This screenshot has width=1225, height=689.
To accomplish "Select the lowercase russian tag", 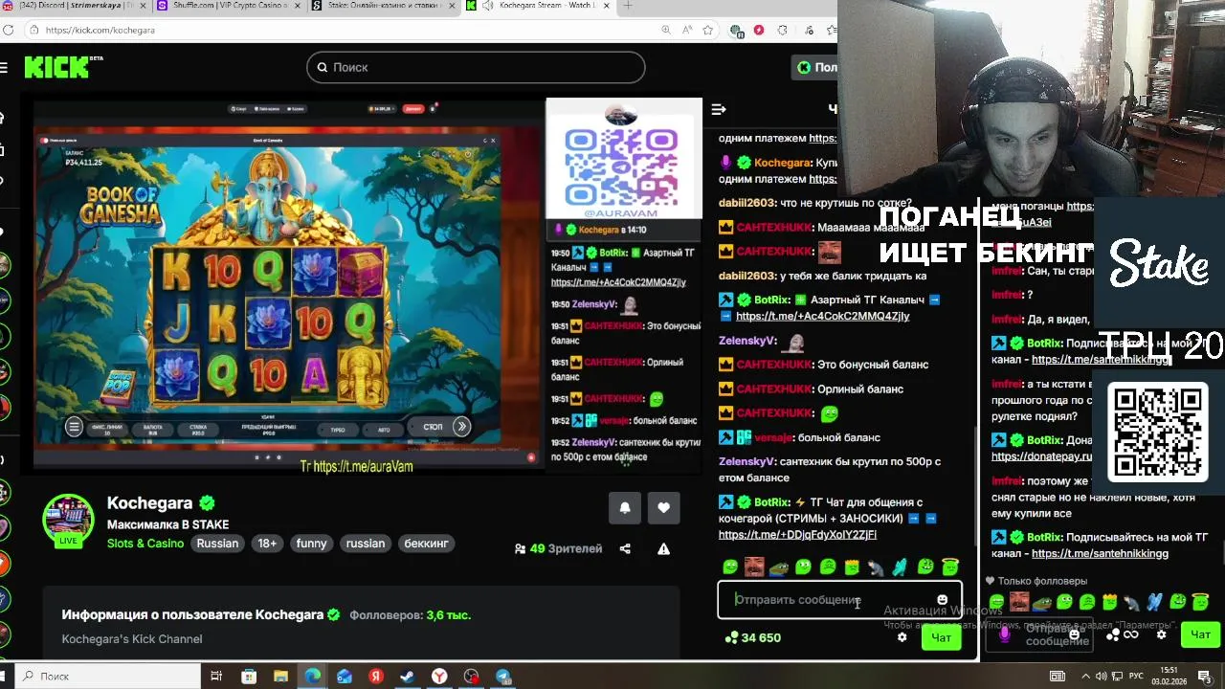I will (366, 544).
